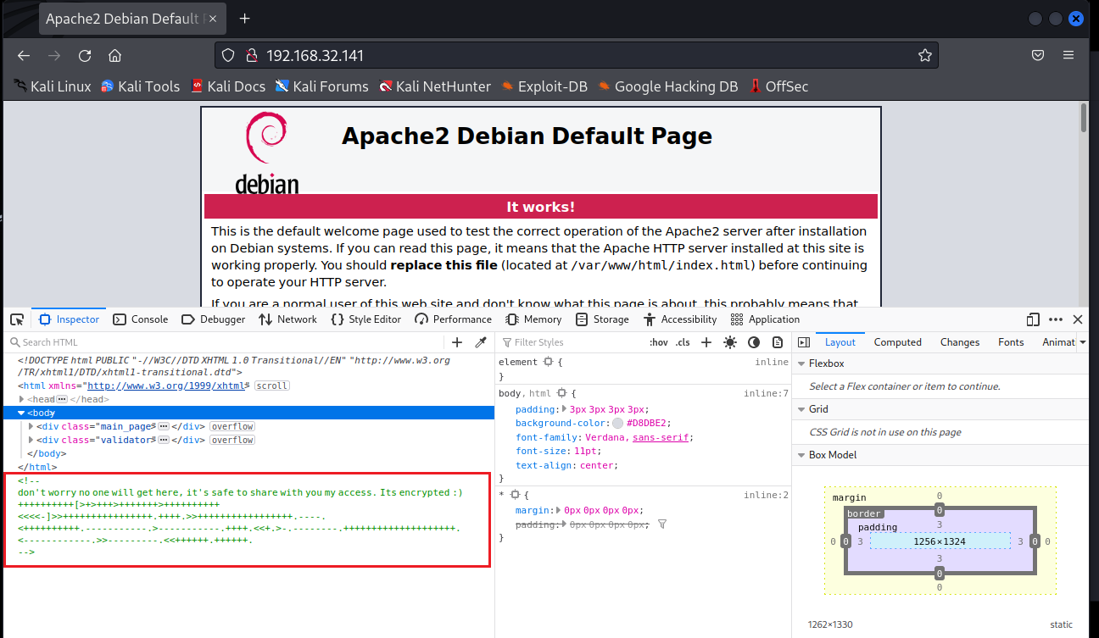Open the print media simulation stylesheet icon
1099x638 pixels.
[778, 342]
